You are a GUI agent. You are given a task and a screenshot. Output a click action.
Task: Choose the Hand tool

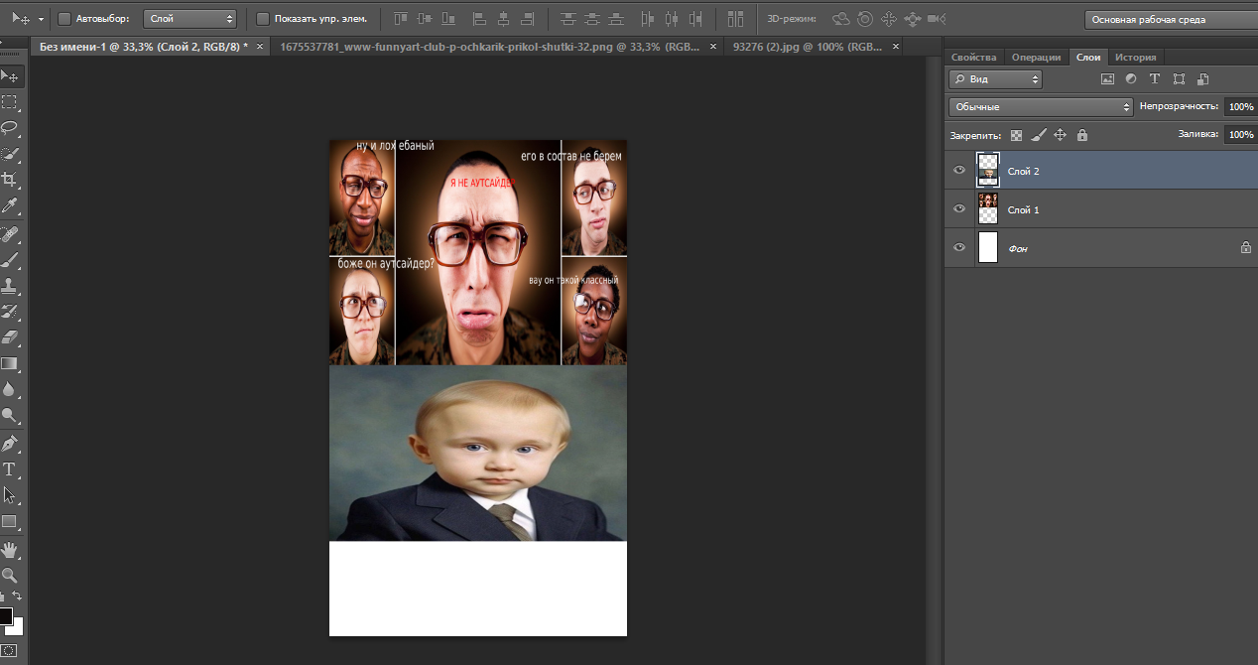coord(9,549)
